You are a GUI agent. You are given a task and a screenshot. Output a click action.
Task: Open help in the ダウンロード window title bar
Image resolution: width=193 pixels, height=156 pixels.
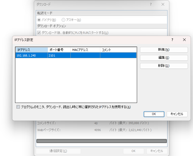pyautogui.click(x=151, y=4)
